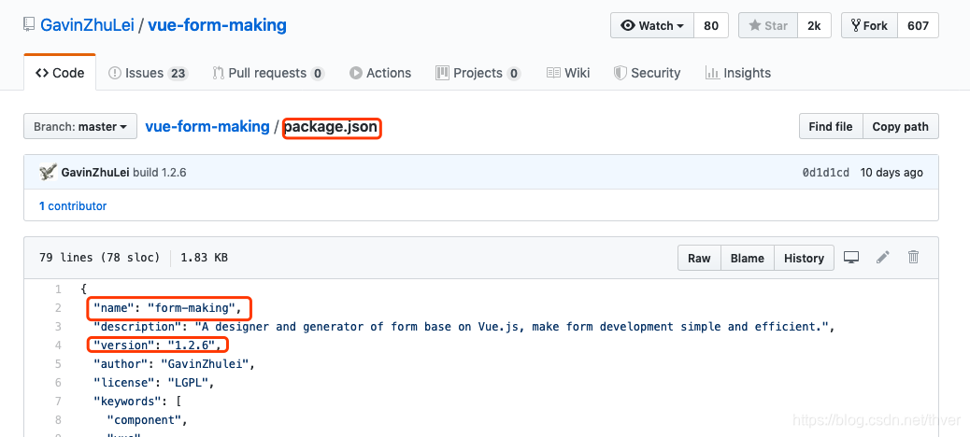Open commit message build 1.2.6

point(160,173)
